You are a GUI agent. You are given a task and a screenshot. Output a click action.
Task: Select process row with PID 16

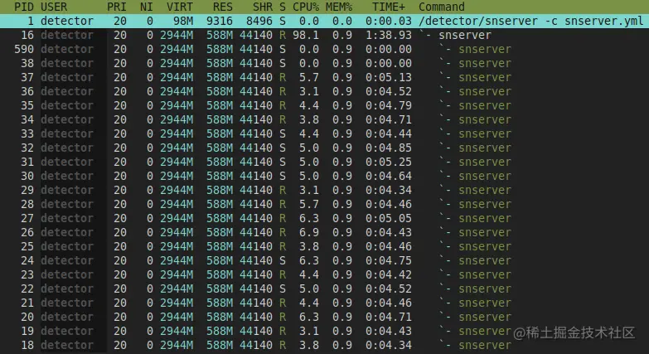[x=325, y=35]
